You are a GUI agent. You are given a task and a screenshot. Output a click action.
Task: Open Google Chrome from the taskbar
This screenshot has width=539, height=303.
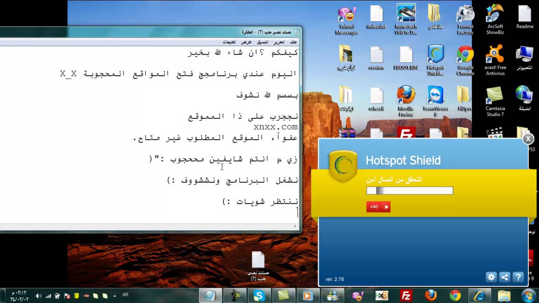pos(455,296)
